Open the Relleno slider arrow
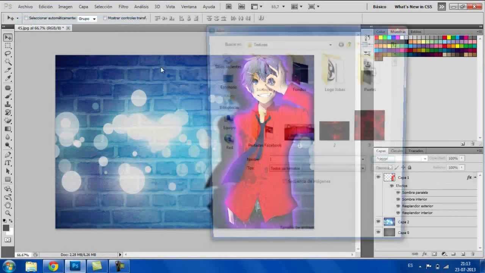The width and height of the screenshot is (485, 273). (x=462, y=168)
